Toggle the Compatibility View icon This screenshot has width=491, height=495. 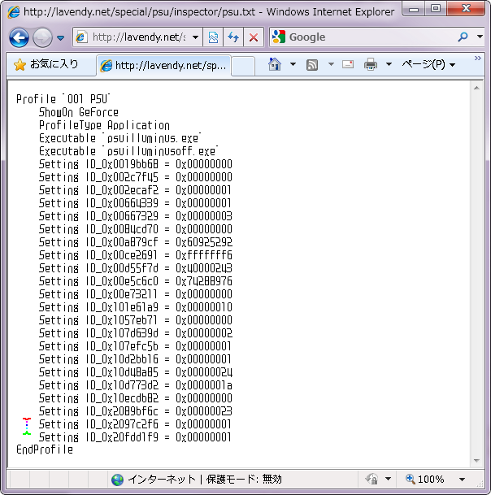213,37
